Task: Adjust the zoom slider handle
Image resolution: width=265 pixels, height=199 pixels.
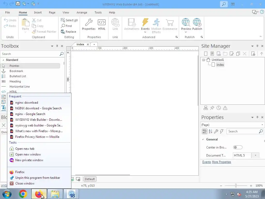Action: (236, 186)
